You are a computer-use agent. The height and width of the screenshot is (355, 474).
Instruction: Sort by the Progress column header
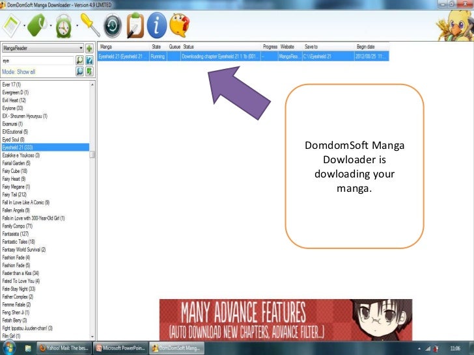tap(270, 47)
